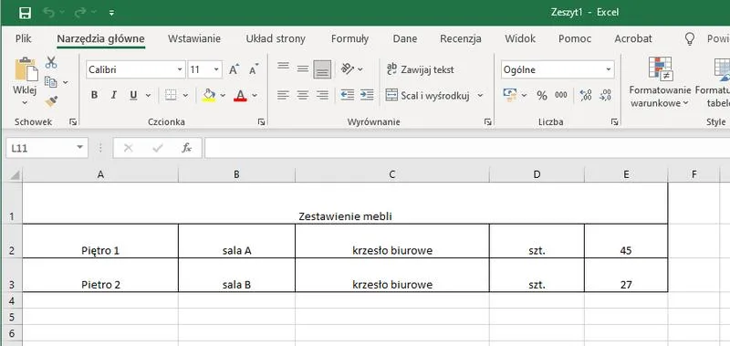
Task: Switch to Recenzja tab
Action: pos(461,38)
